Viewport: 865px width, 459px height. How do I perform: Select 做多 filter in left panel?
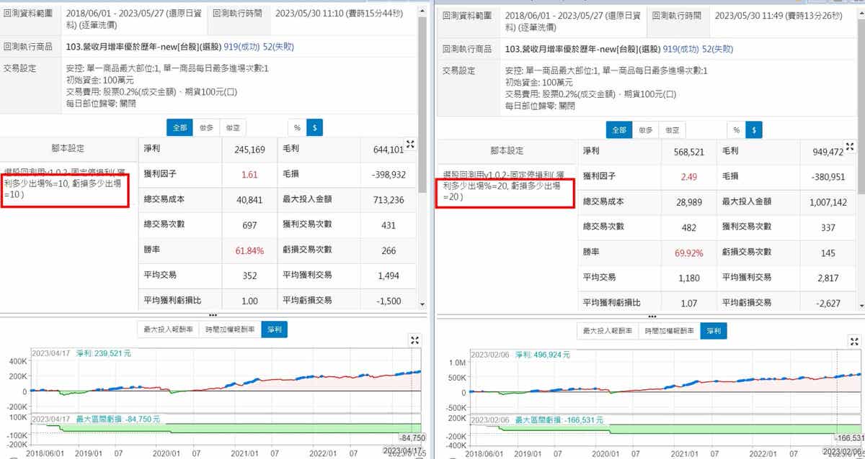[x=206, y=127]
